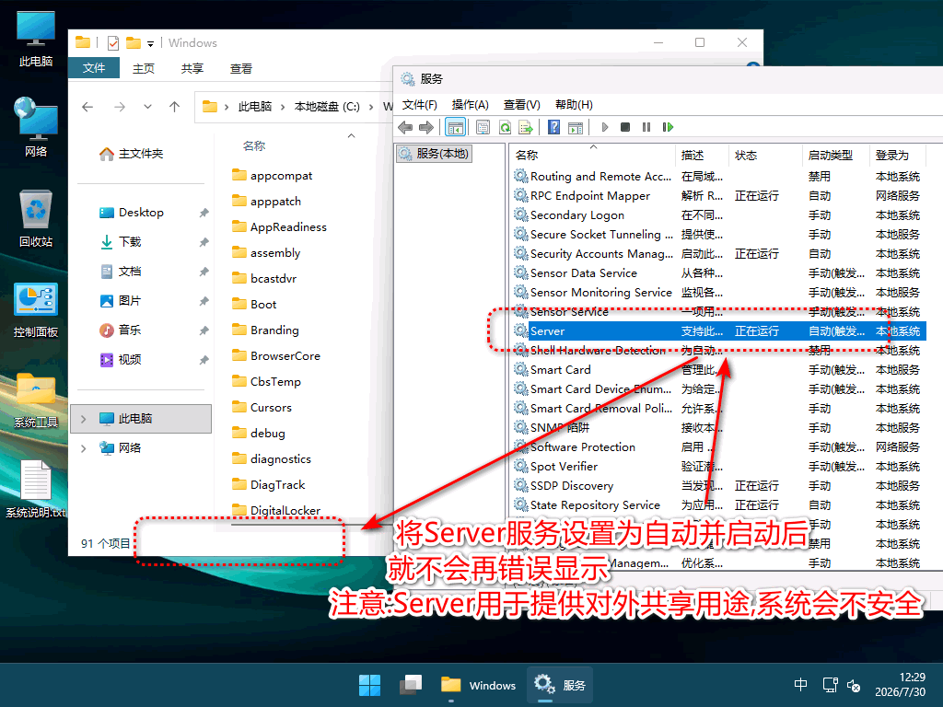Open Quick Access toolbar dropdown arrow

click(x=150, y=43)
